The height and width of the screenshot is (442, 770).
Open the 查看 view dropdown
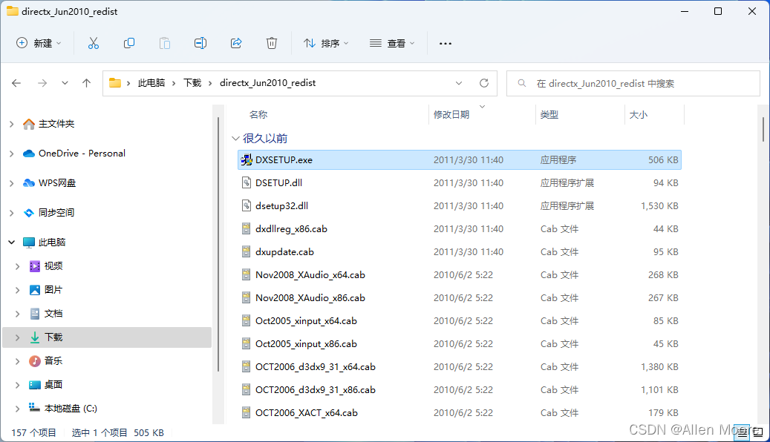(x=392, y=43)
